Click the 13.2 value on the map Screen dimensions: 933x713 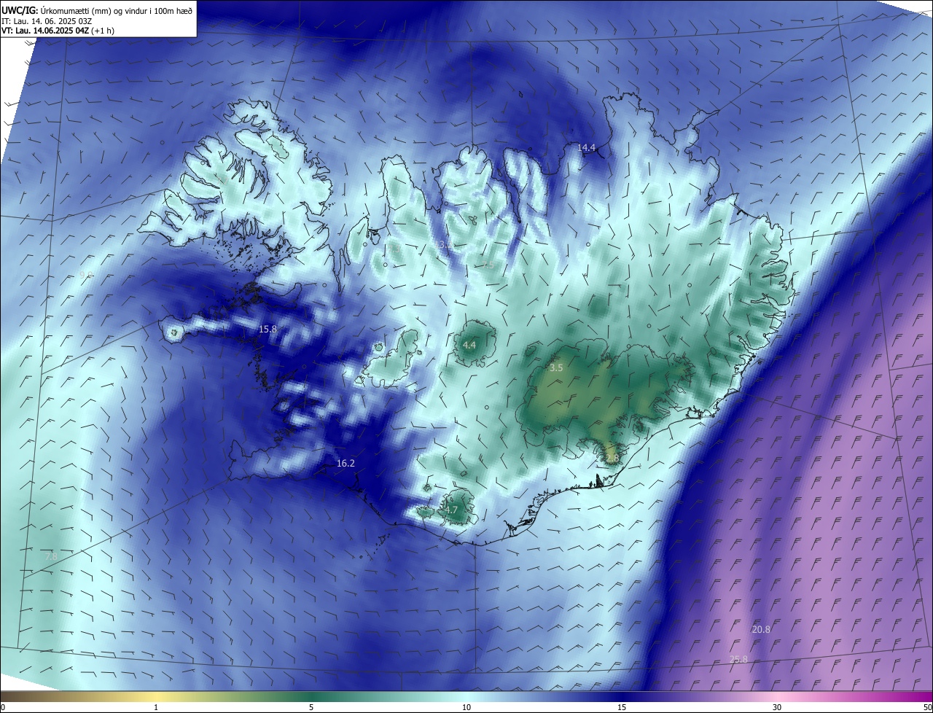(443, 245)
